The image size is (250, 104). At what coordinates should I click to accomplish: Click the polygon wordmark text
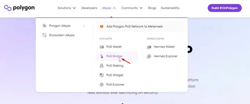tap(24, 8)
